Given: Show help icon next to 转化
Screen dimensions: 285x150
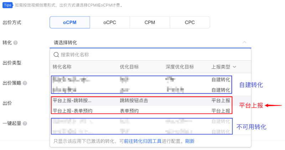Looking at the screenshot, I should coord(16,43).
